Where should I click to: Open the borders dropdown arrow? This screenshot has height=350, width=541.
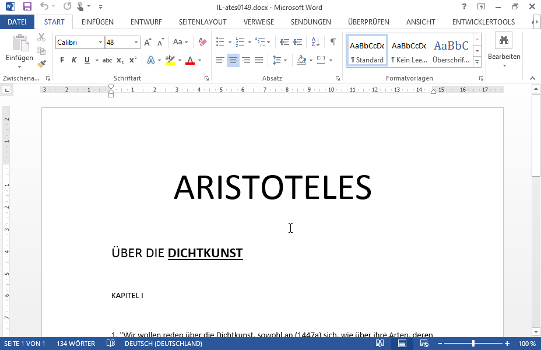tap(331, 61)
